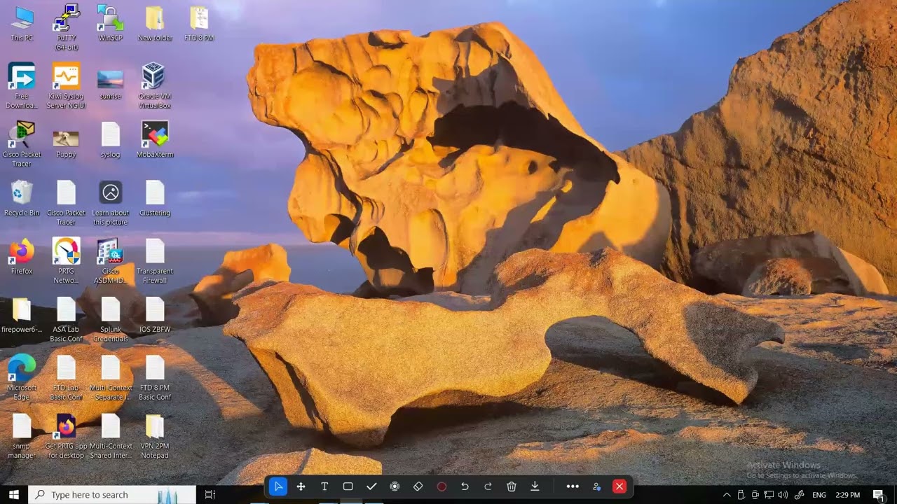Choose the move tool in annotation bar

click(x=301, y=486)
